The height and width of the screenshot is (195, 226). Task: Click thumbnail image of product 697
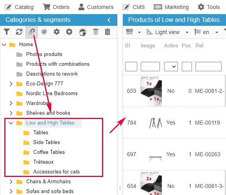155,159
